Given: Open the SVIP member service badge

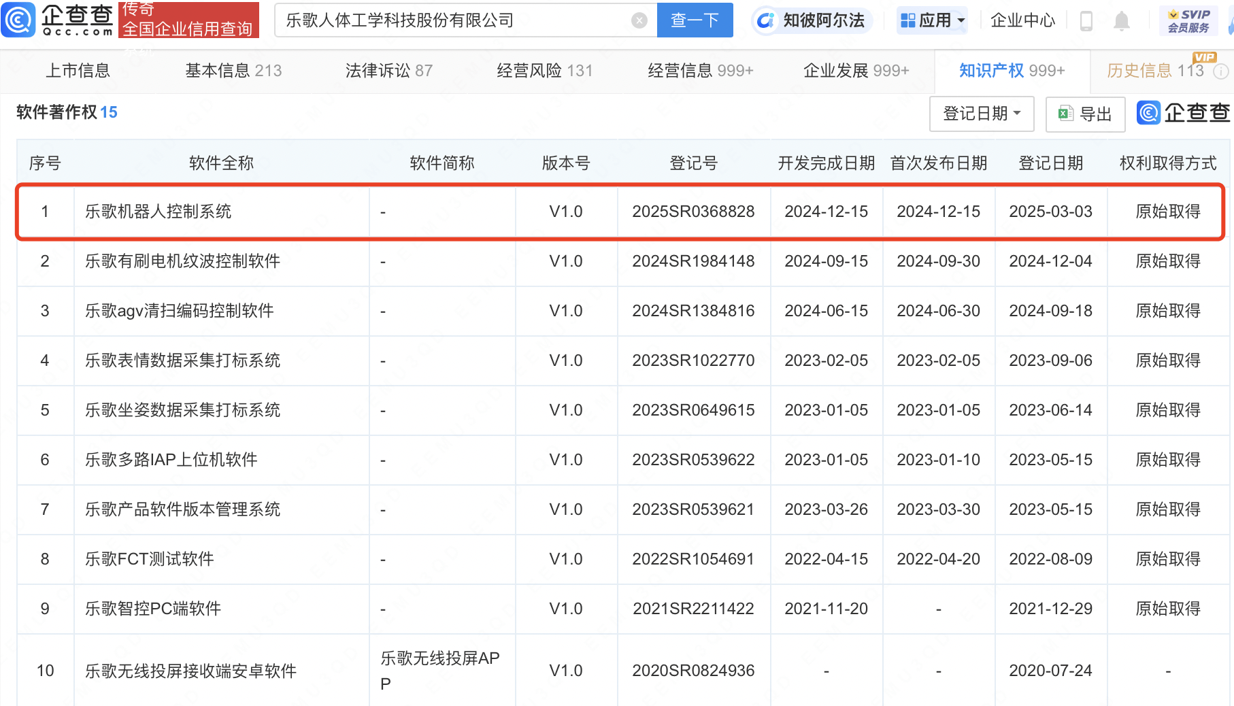Looking at the screenshot, I should 1188,21.
